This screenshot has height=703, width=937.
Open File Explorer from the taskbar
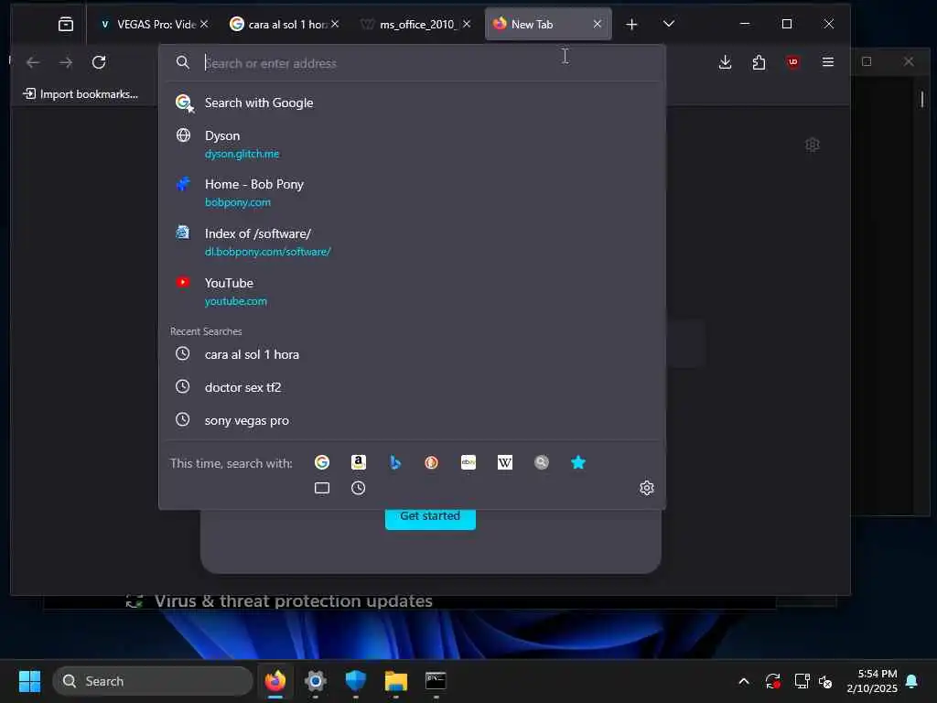(x=395, y=681)
